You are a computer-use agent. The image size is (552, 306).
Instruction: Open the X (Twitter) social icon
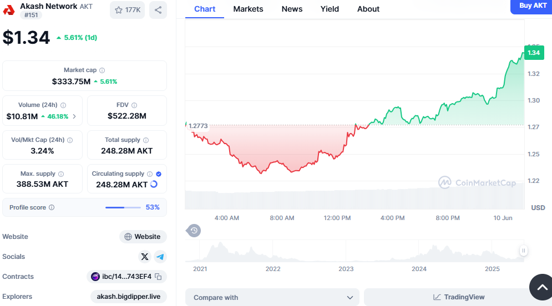(x=145, y=257)
